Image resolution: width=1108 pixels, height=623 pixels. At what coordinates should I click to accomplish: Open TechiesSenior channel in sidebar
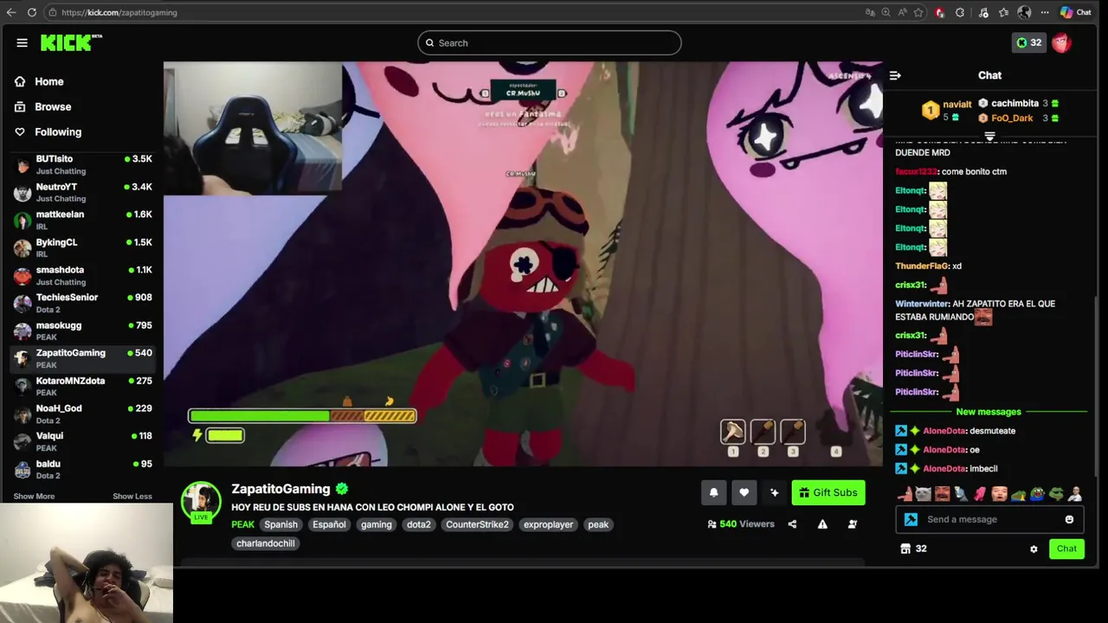tap(82, 303)
